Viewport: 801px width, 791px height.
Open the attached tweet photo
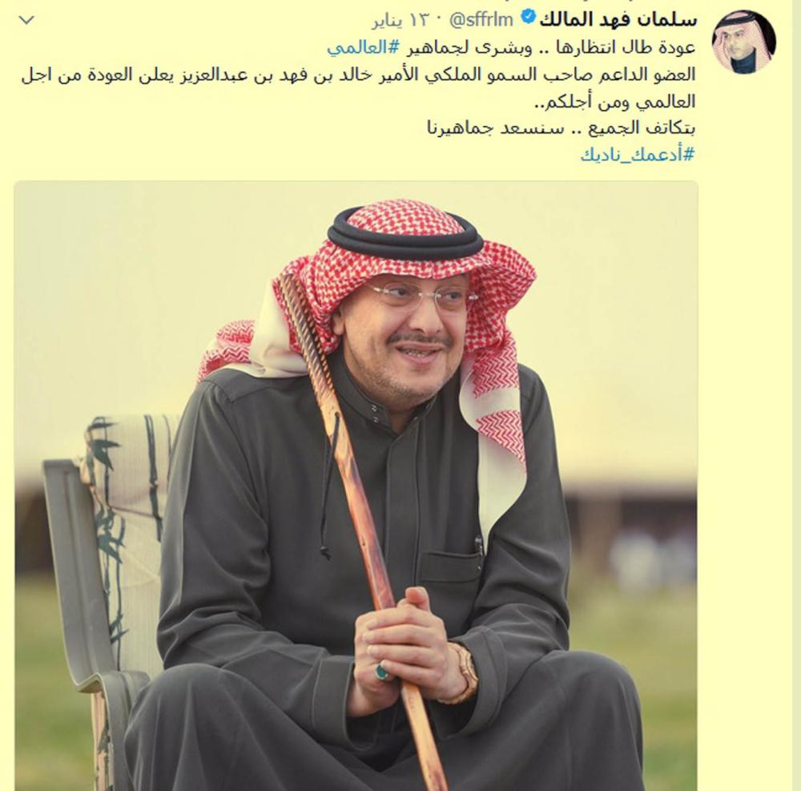coord(356,486)
